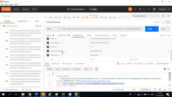The width and height of the screenshot is (172, 97).
Task: Copy response with the copy icon
Action: click(165, 69)
